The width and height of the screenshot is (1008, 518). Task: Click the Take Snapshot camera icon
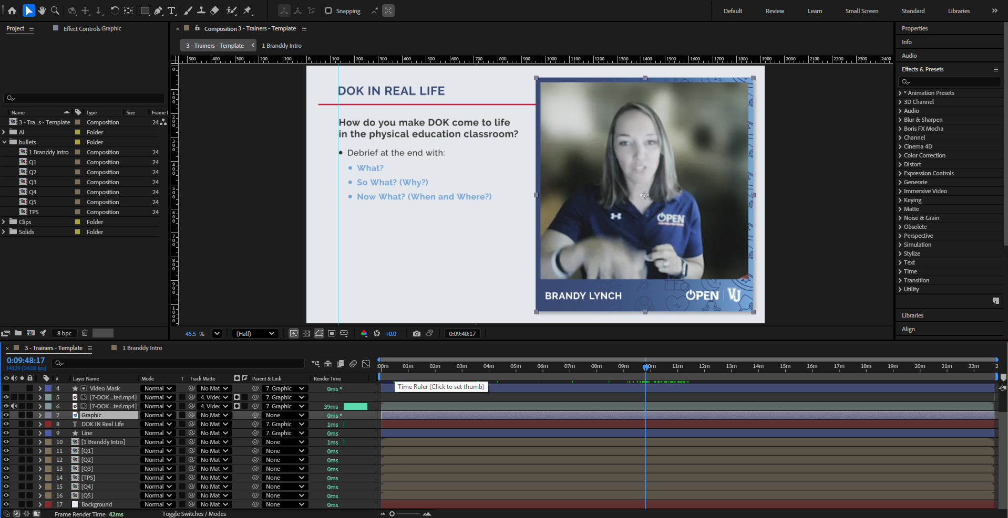[x=416, y=333]
